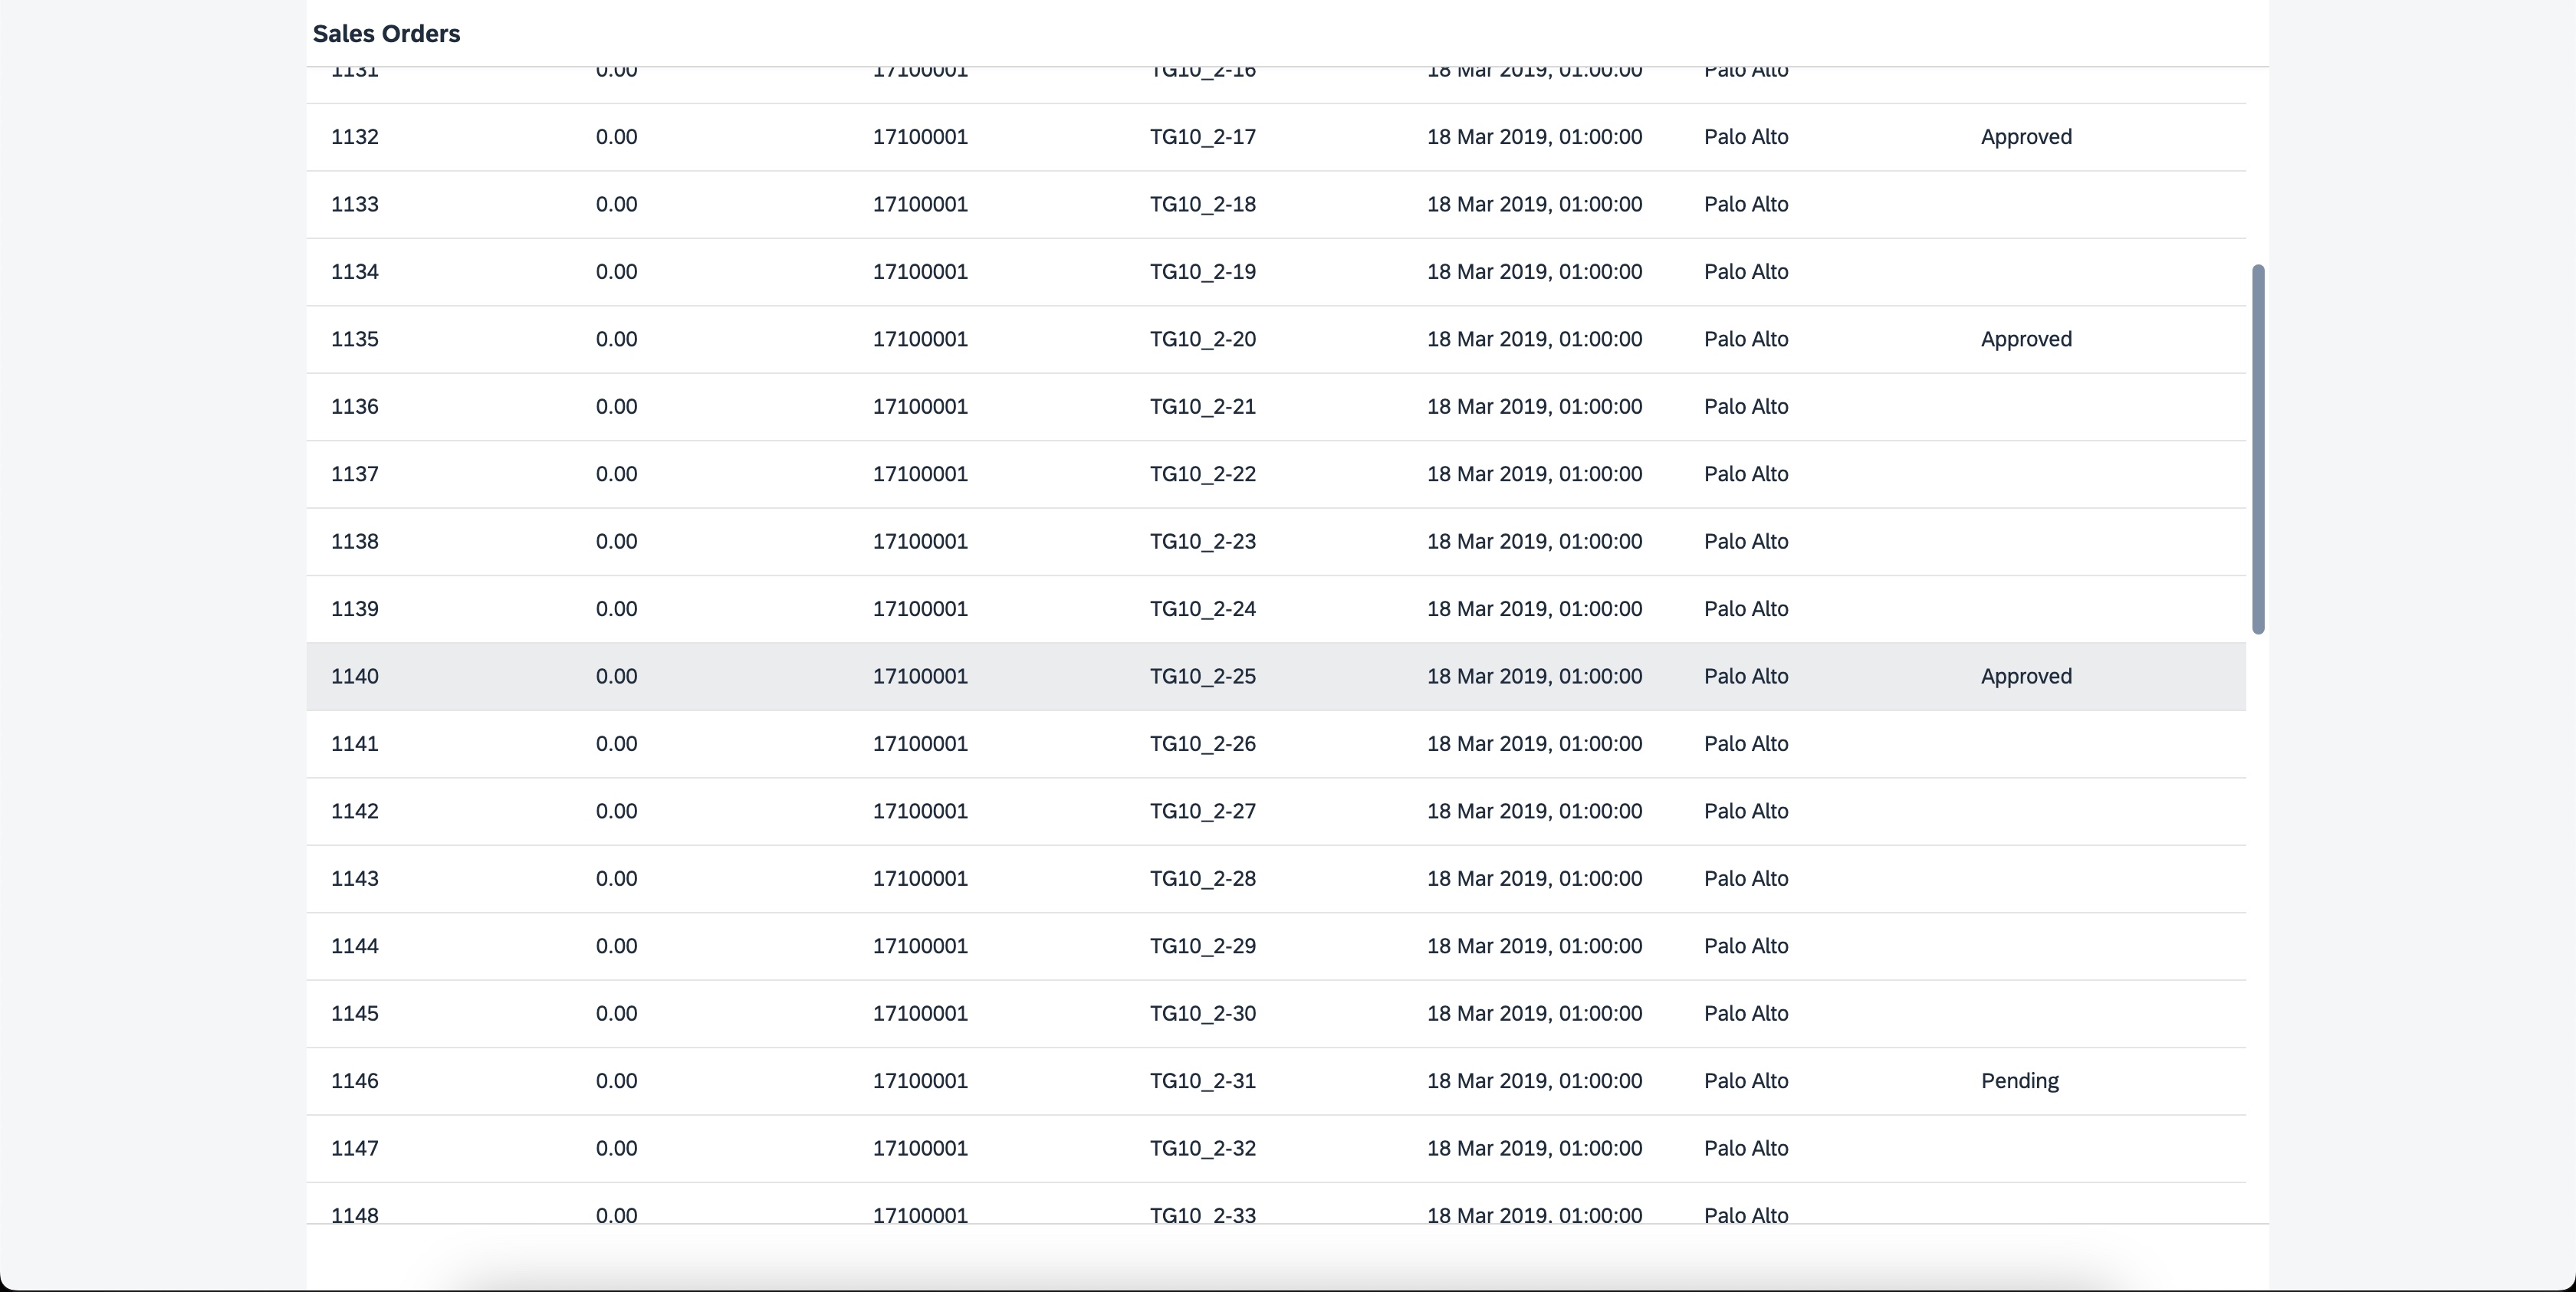
Task: Select sales order 1145
Action: pyautogui.click(x=355, y=1013)
